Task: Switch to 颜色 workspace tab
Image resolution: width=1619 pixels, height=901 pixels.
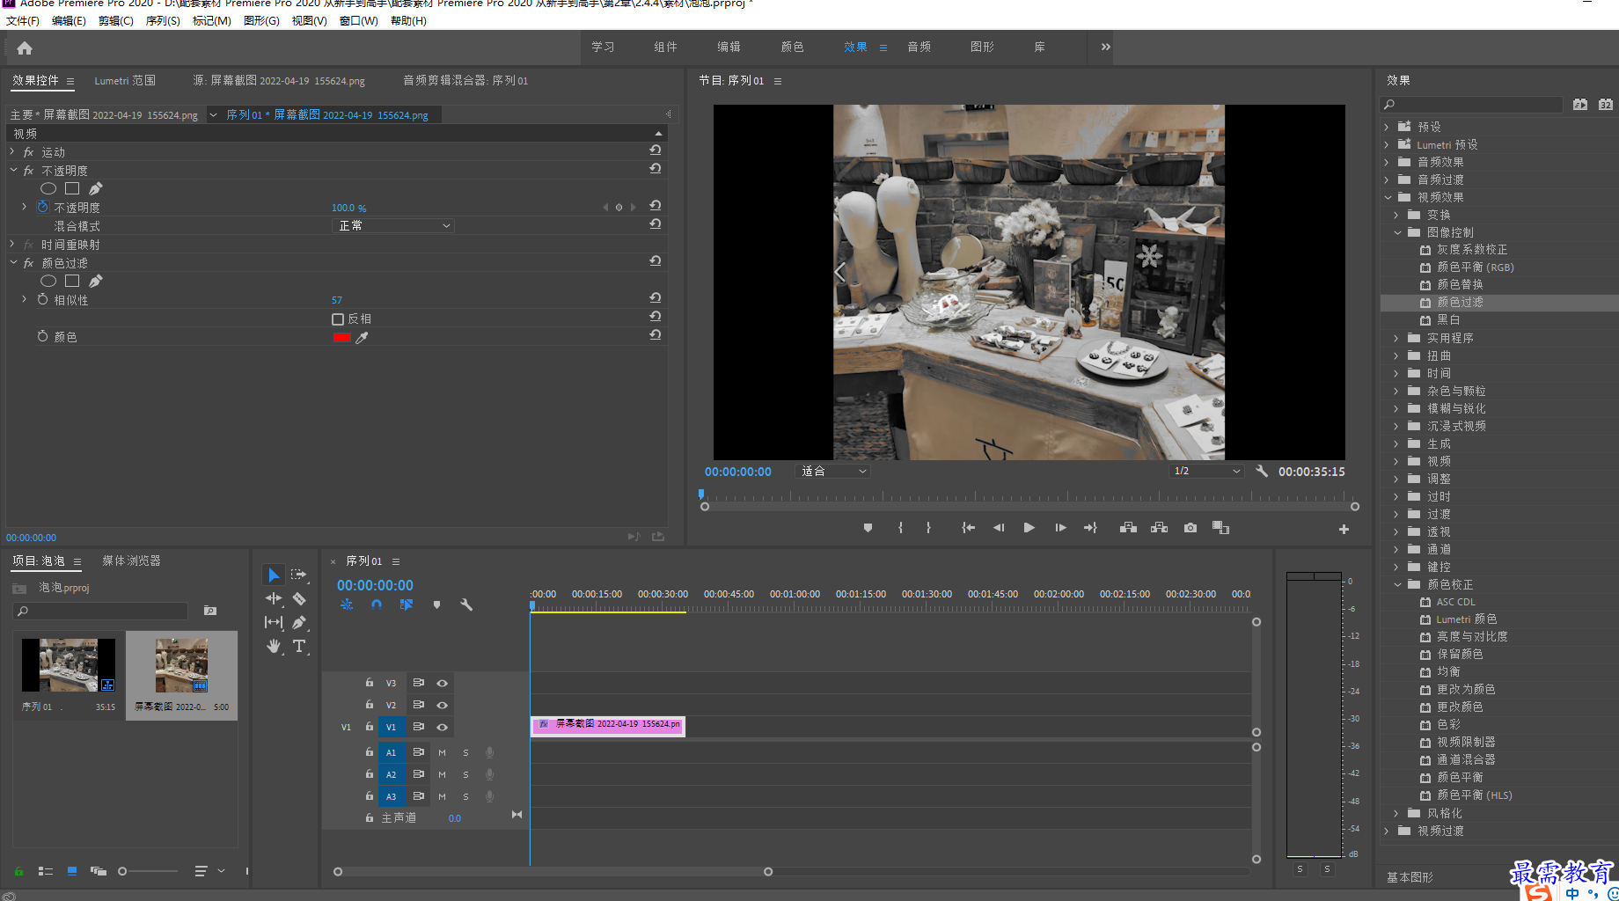Action: (x=792, y=47)
